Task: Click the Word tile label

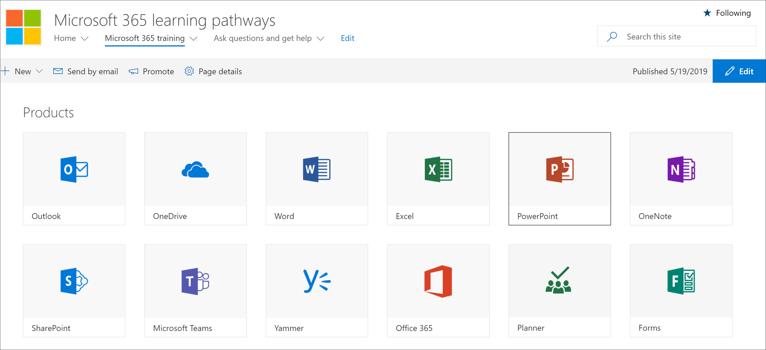Action: [x=284, y=216]
